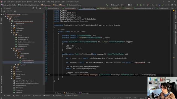Screen dimensions: 177x99
Task: Select libman.json in the solution tree
Action: 19,88
